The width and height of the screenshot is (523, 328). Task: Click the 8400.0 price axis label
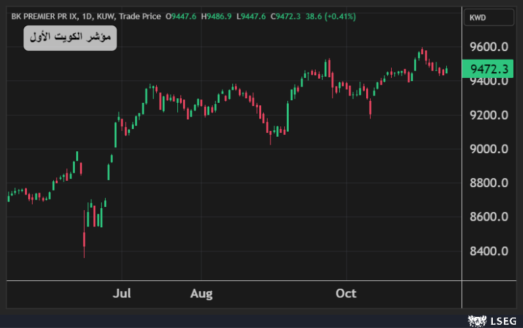click(x=489, y=251)
